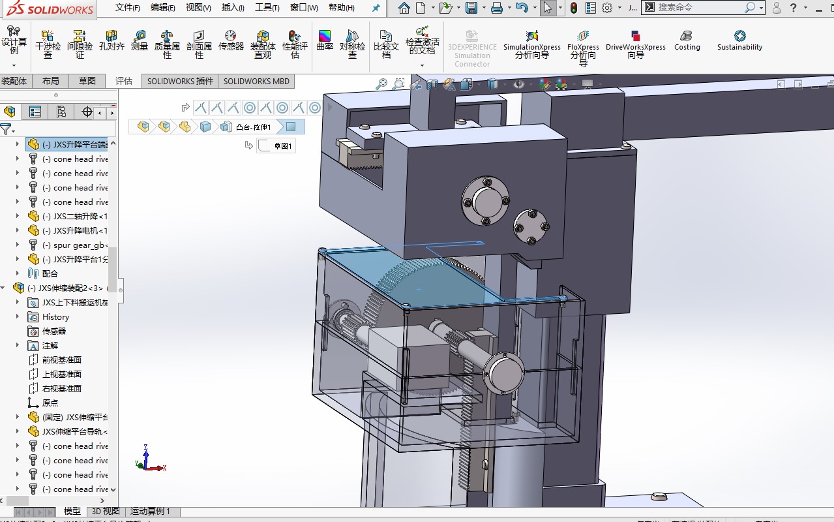Expand the 注解 annotations node
The height and width of the screenshot is (522, 834).
tap(18, 345)
